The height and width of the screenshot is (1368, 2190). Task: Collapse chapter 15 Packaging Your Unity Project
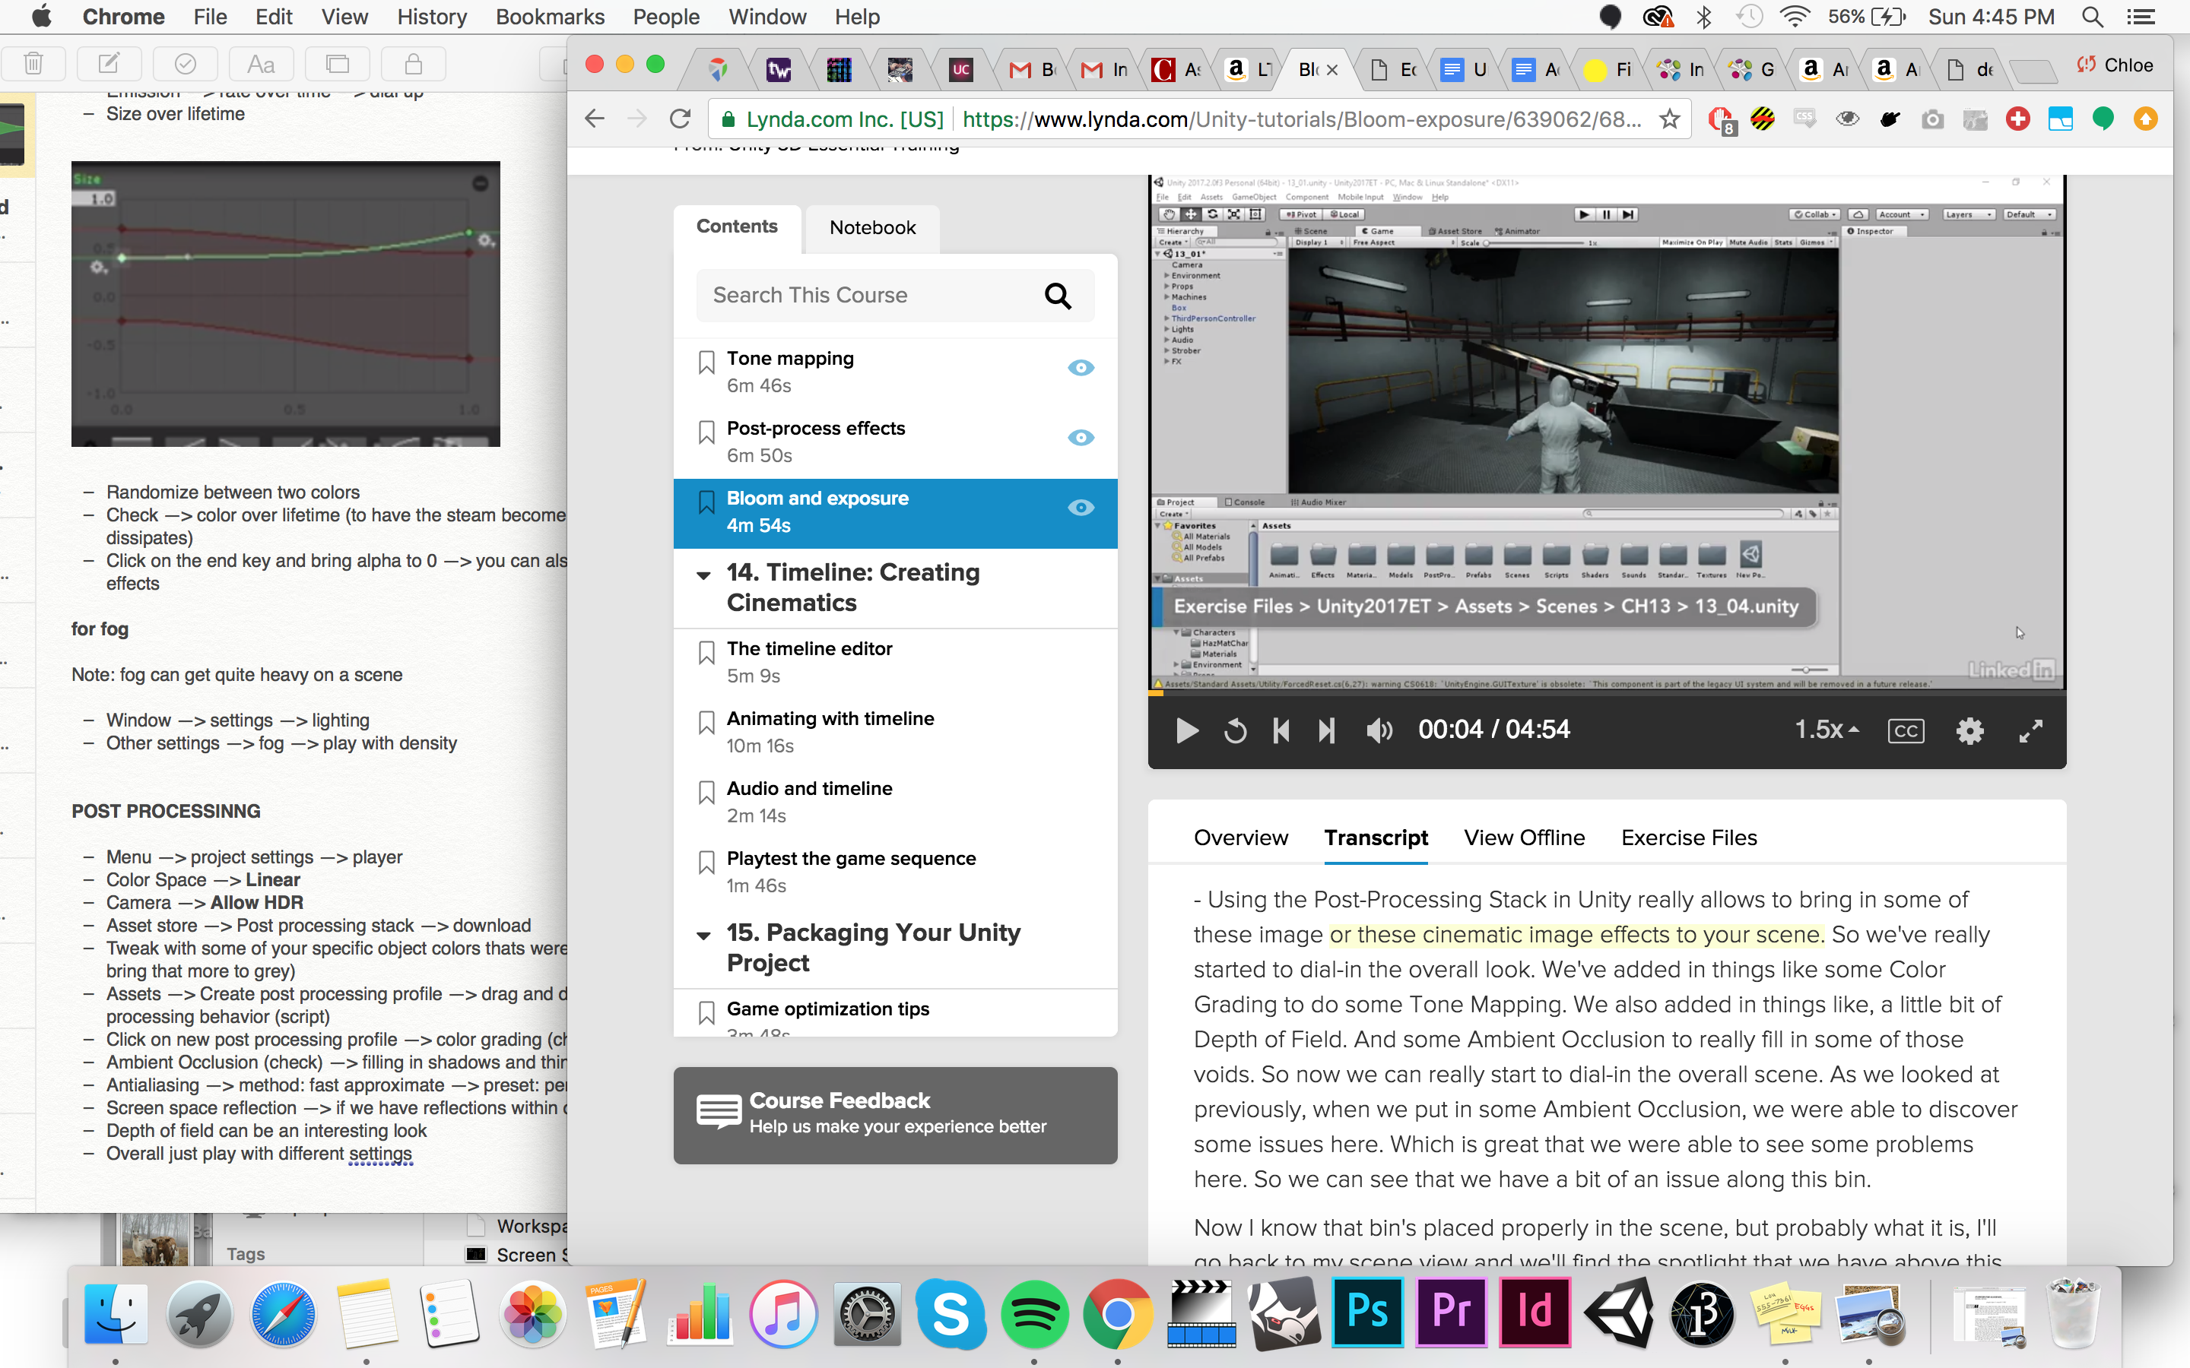click(703, 936)
